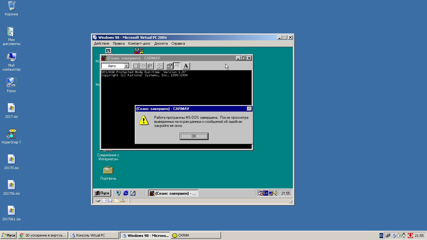Click the Win98 tray clock 21:55
The height and width of the screenshot is (240, 427).
click(x=286, y=193)
